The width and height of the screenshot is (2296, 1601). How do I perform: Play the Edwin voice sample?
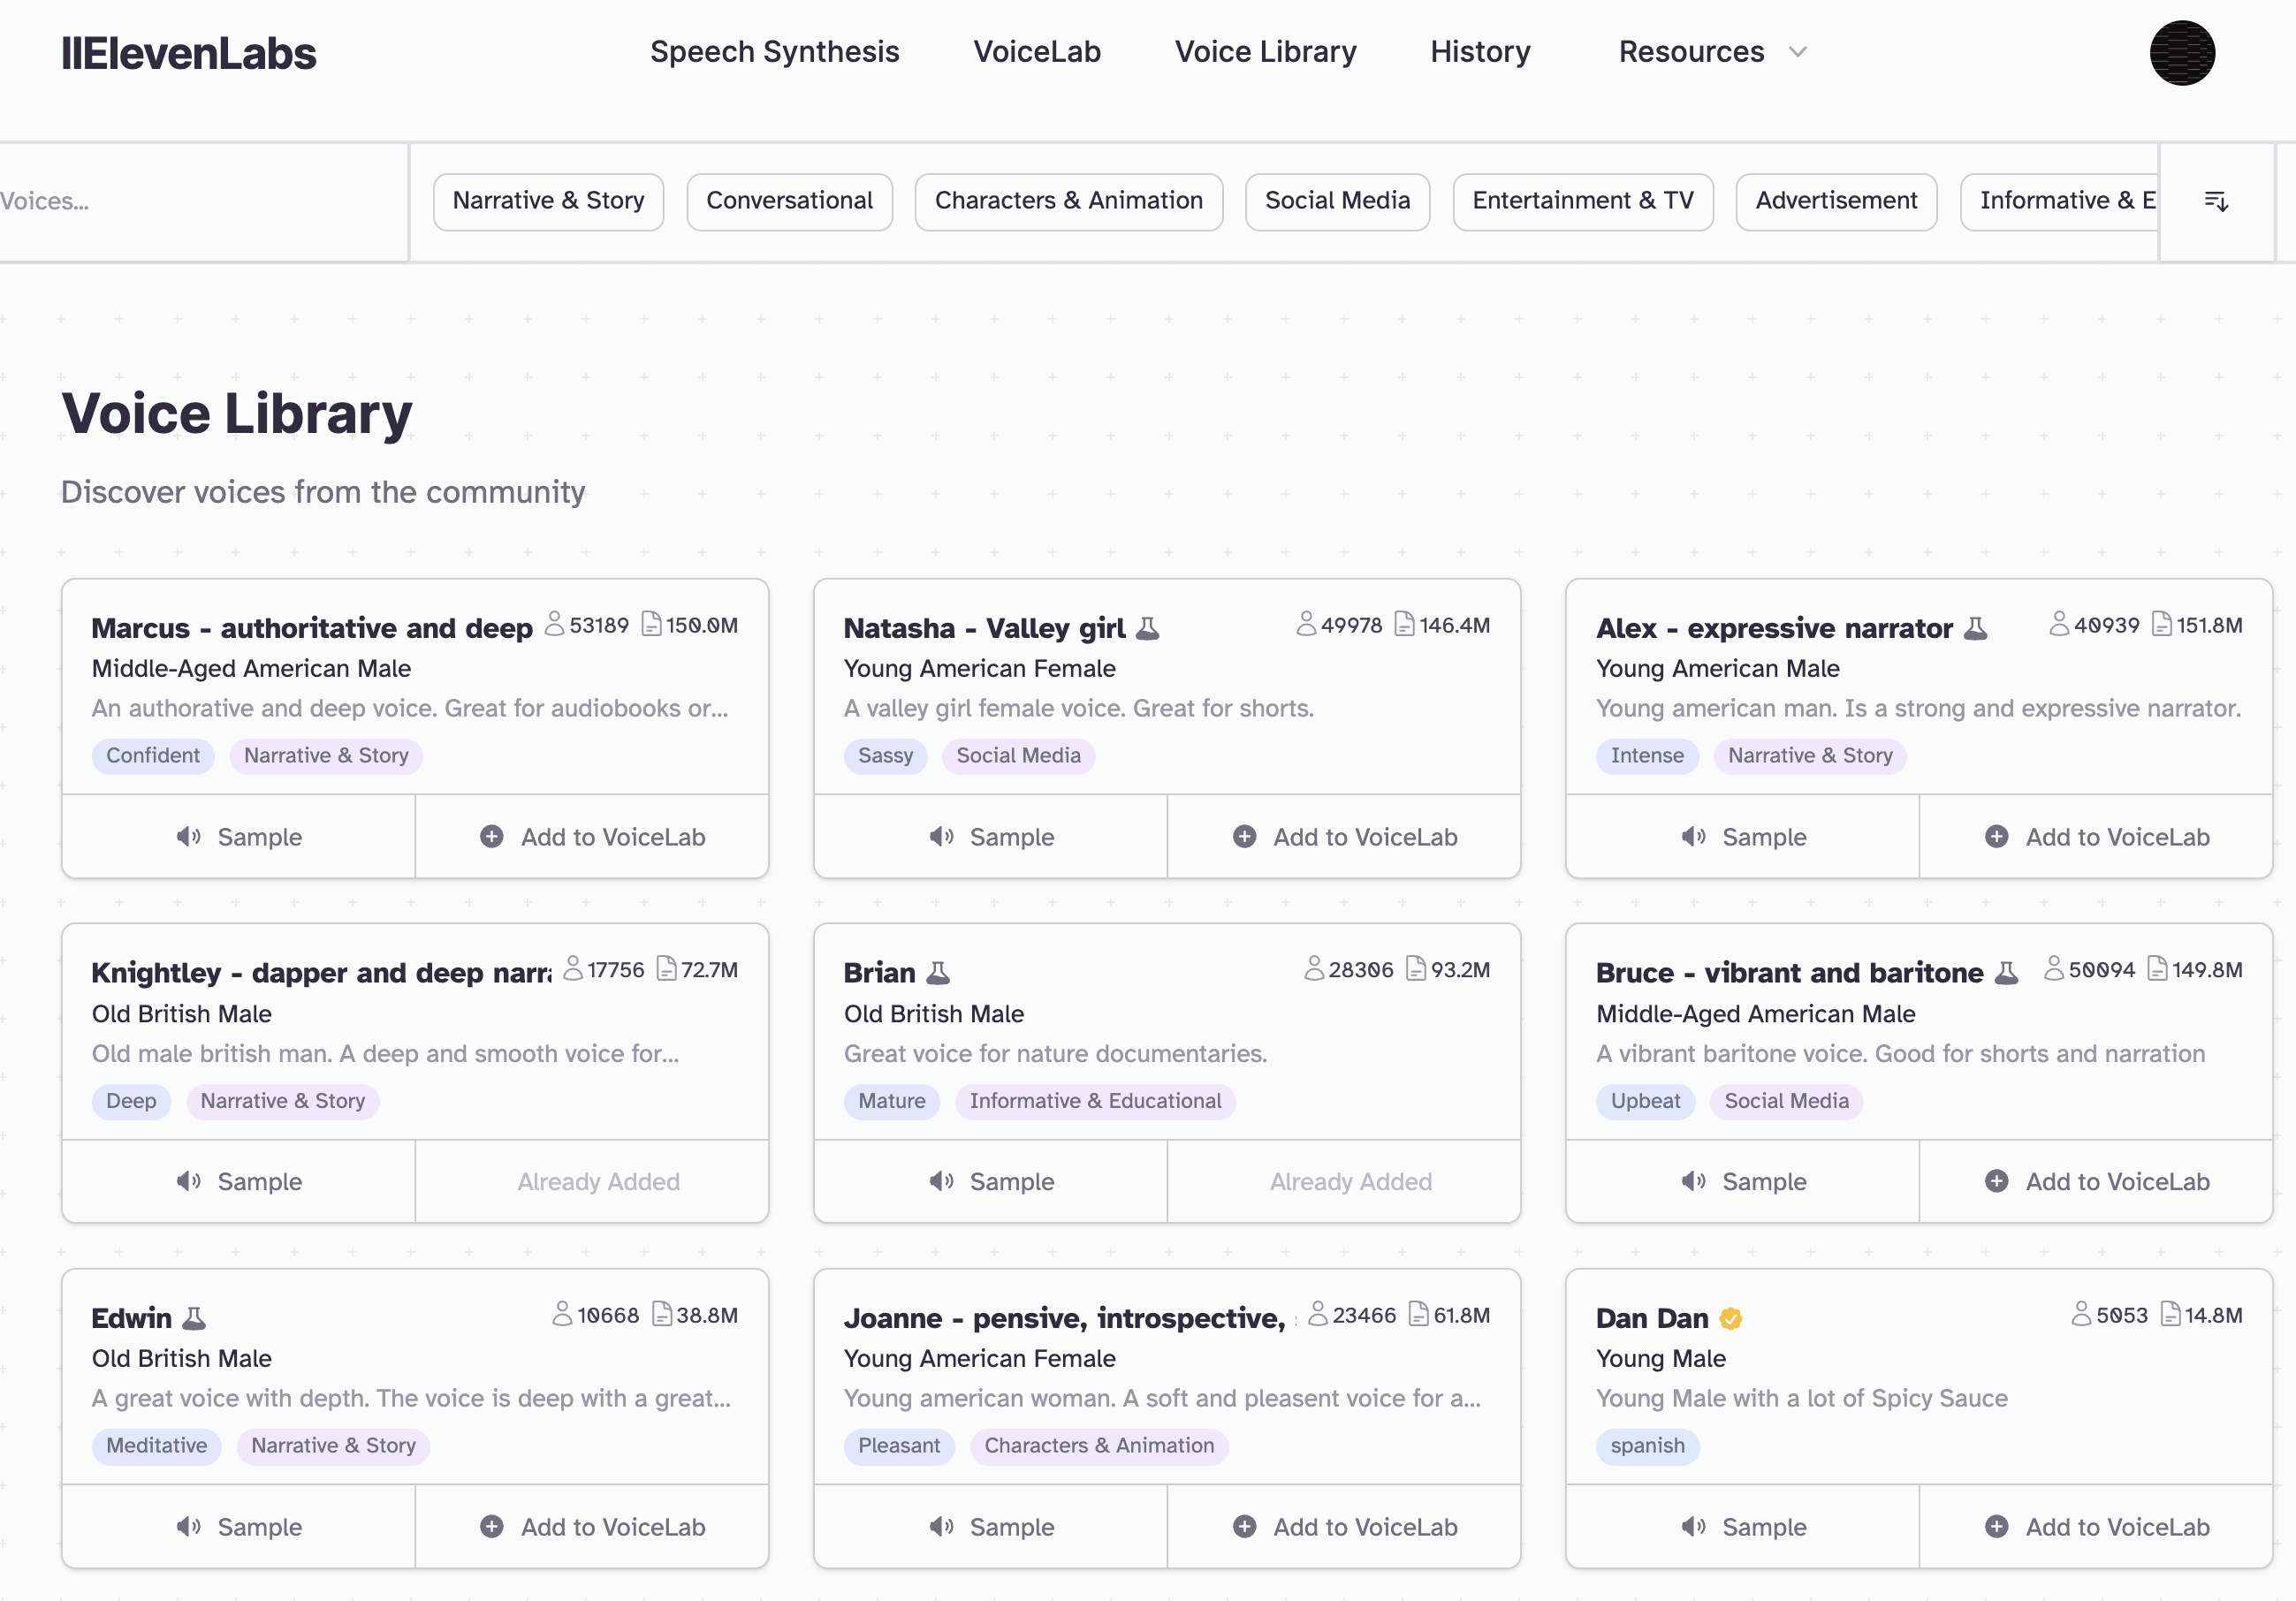pyautogui.click(x=239, y=1527)
